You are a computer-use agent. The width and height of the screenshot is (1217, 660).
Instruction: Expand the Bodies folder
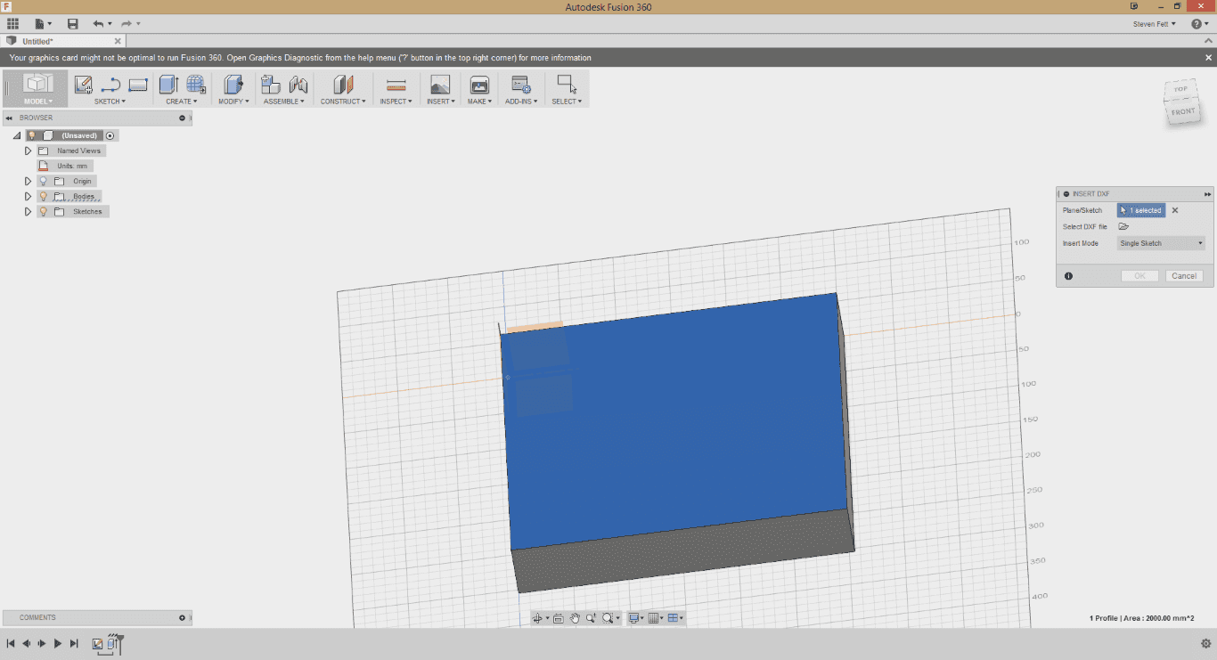pos(29,196)
